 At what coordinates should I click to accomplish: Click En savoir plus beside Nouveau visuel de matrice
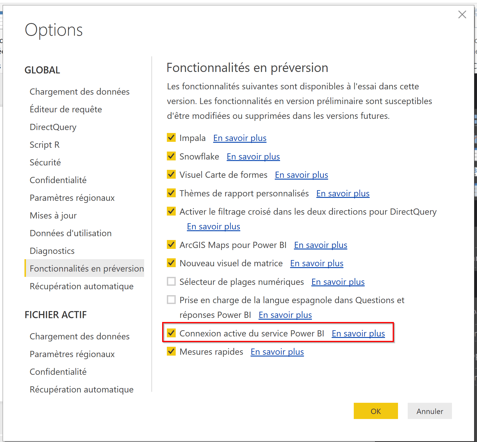point(317,263)
